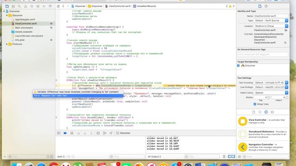
Task: Hide the debug area toggle icon
Action: pyautogui.click(x=59, y=133)
